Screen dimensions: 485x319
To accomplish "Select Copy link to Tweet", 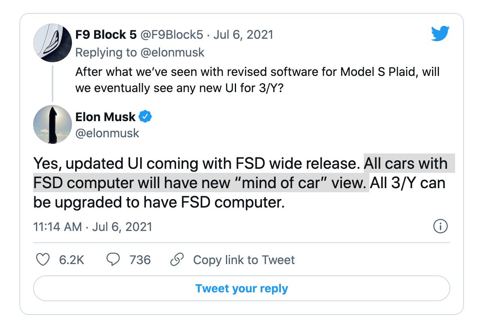I will (244, 260).
